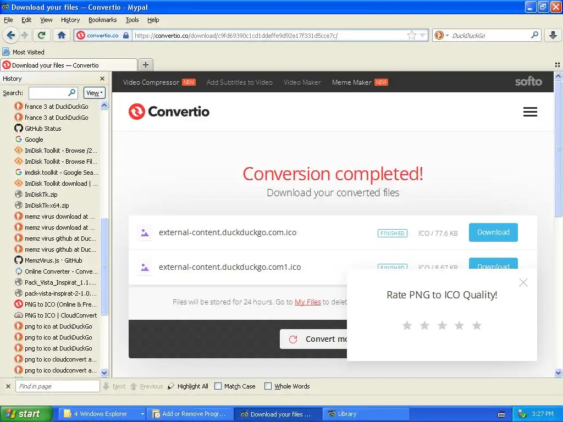Open the search engine selector dropdown
563x422 pixels.
coord(441,35)
